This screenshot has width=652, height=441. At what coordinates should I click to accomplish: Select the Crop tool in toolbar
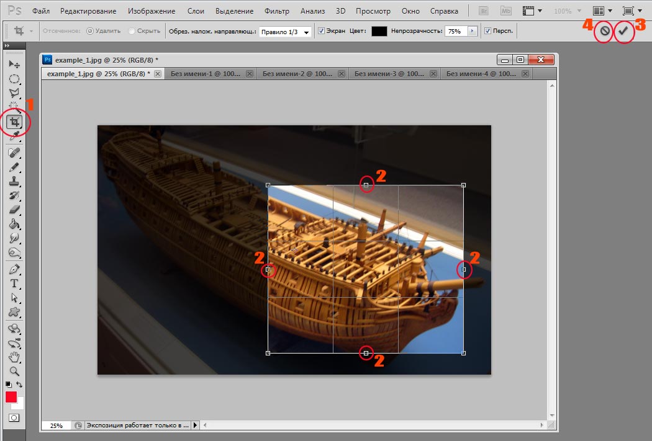click(x=14, y=122)
